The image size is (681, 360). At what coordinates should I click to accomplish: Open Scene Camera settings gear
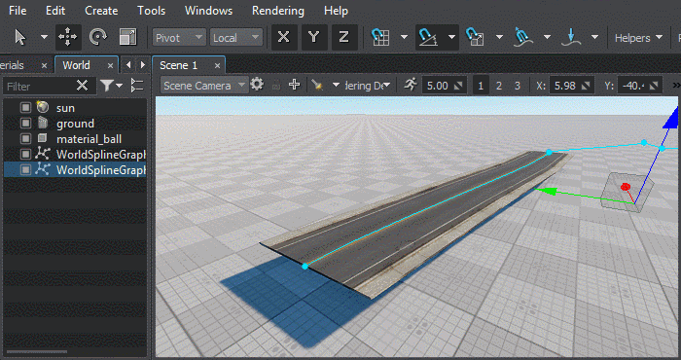pos(257,85)
